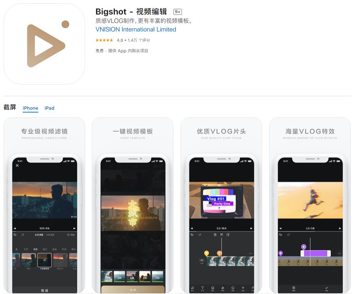
Task: Click the music note tool icon
Action: click(193, 288)
